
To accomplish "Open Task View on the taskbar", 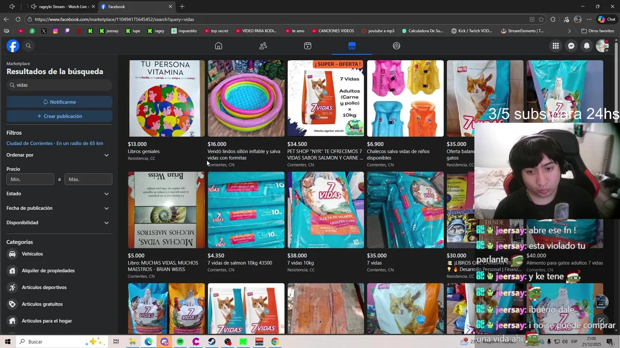I will pyautogui.click(x=116, y=342).
